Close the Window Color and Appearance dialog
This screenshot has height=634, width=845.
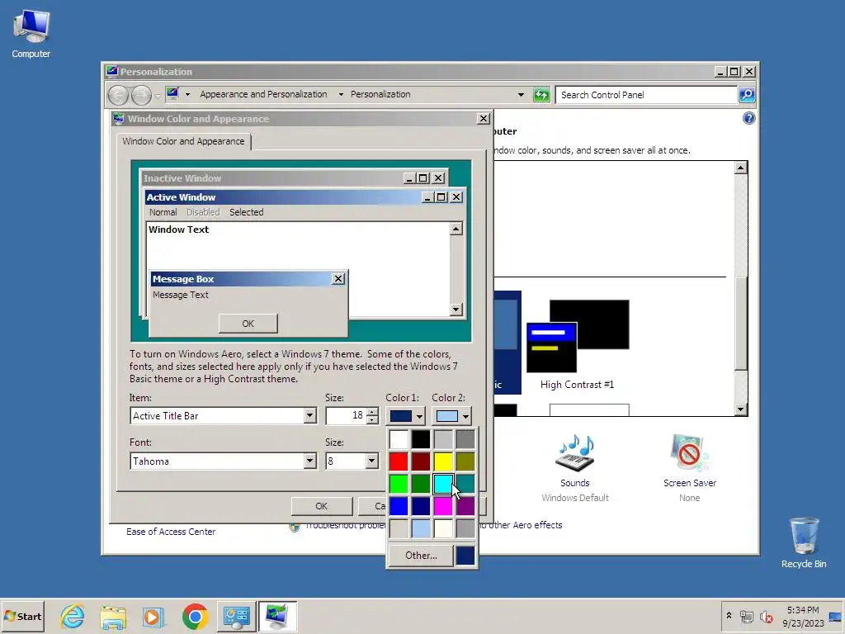[484, 119]
